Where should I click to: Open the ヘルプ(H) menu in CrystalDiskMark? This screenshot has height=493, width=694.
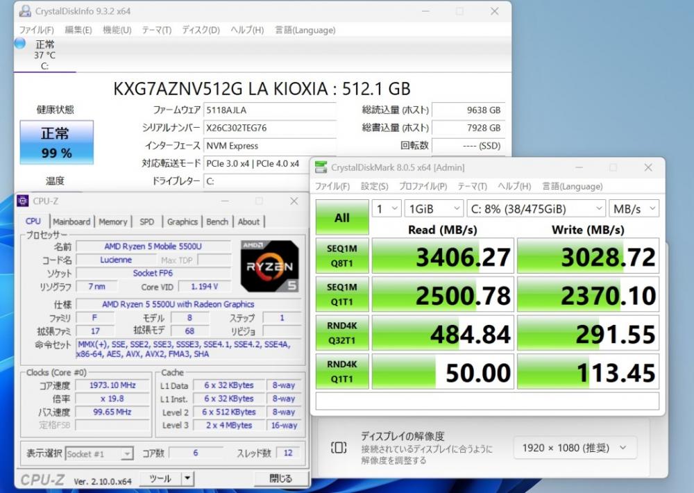[x=514, y=187]
